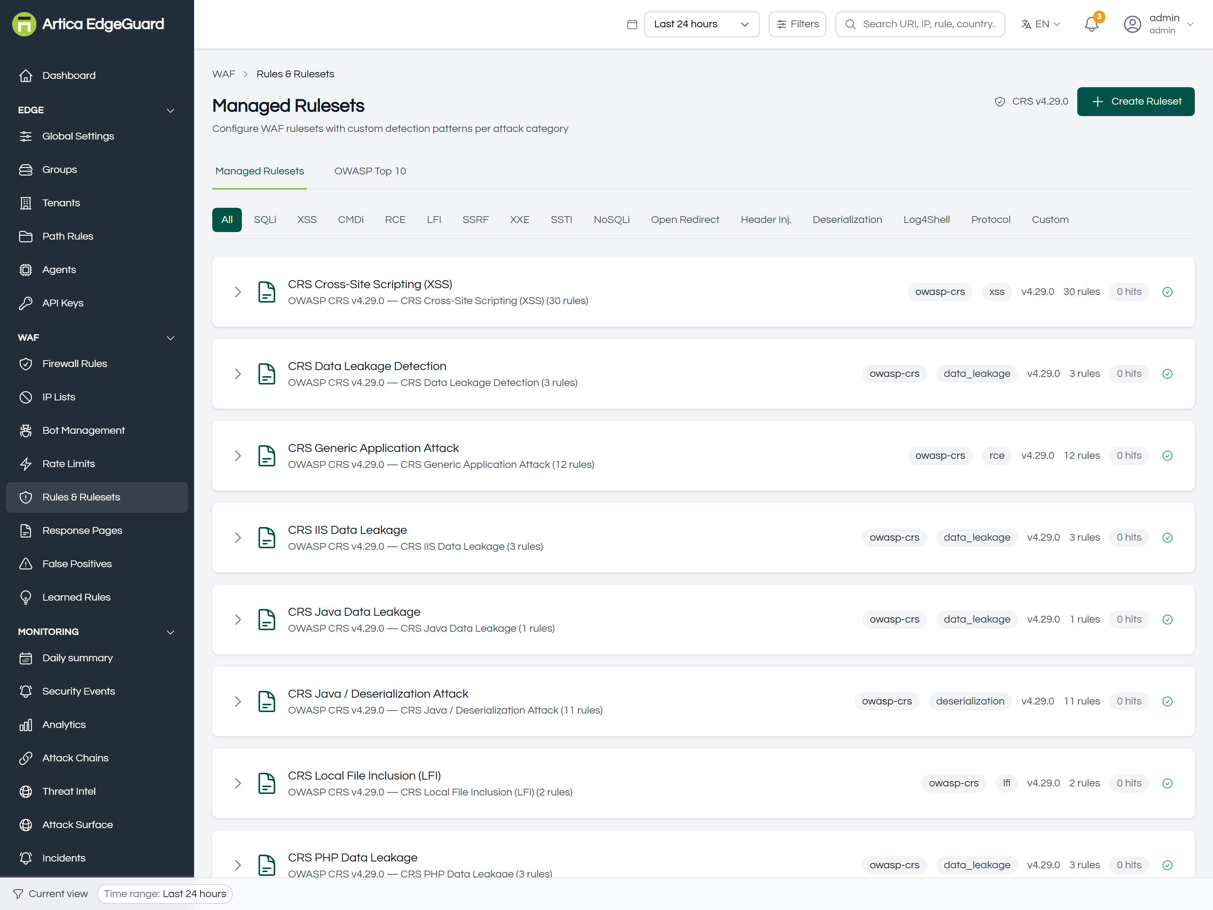Open False Positives page
Image resolution: width=1213 pixels, height=910 pixels.
97,564
